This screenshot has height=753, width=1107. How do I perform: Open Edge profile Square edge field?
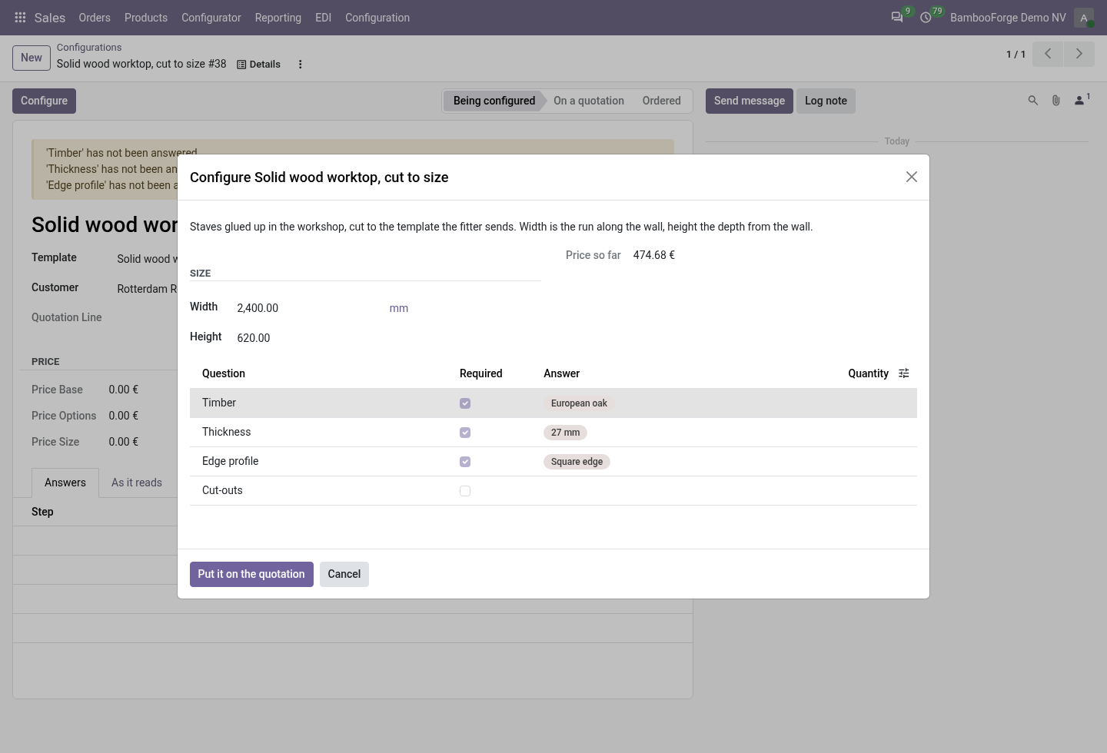[x=577, y=462]
